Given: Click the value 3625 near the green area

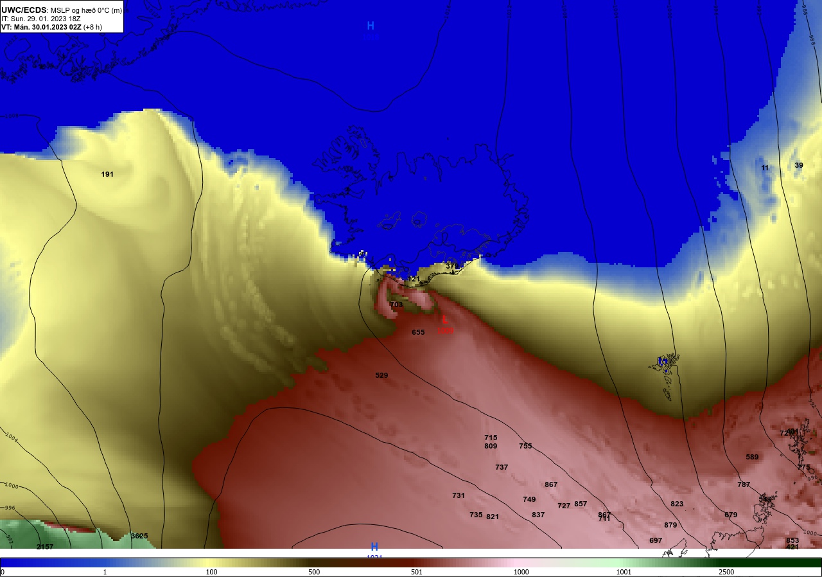Looking at the screenshot, I should pos(139,536).
